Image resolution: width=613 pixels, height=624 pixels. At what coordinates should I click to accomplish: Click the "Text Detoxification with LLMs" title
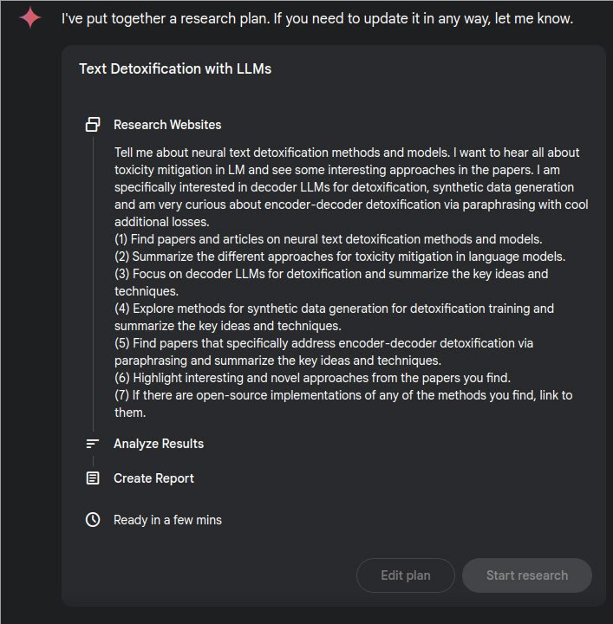[x=175, y=68]
